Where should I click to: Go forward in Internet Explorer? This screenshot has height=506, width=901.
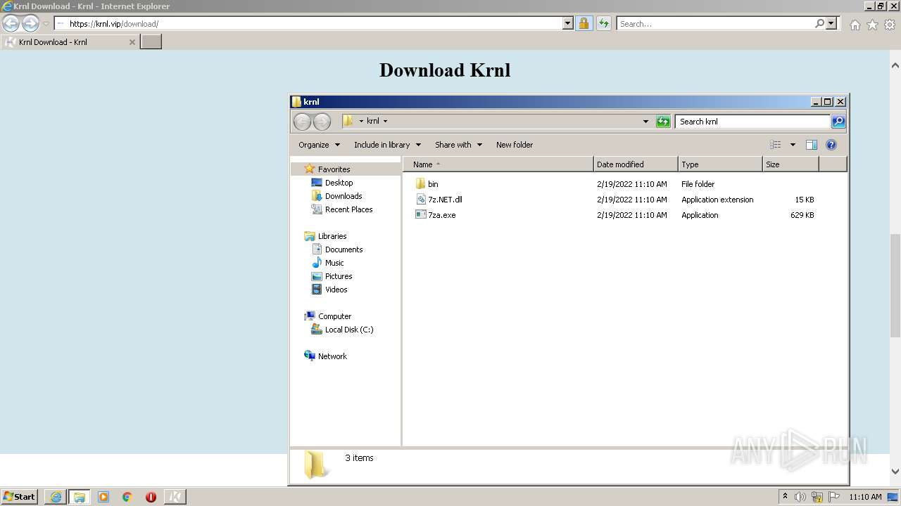tap(30, 23)
